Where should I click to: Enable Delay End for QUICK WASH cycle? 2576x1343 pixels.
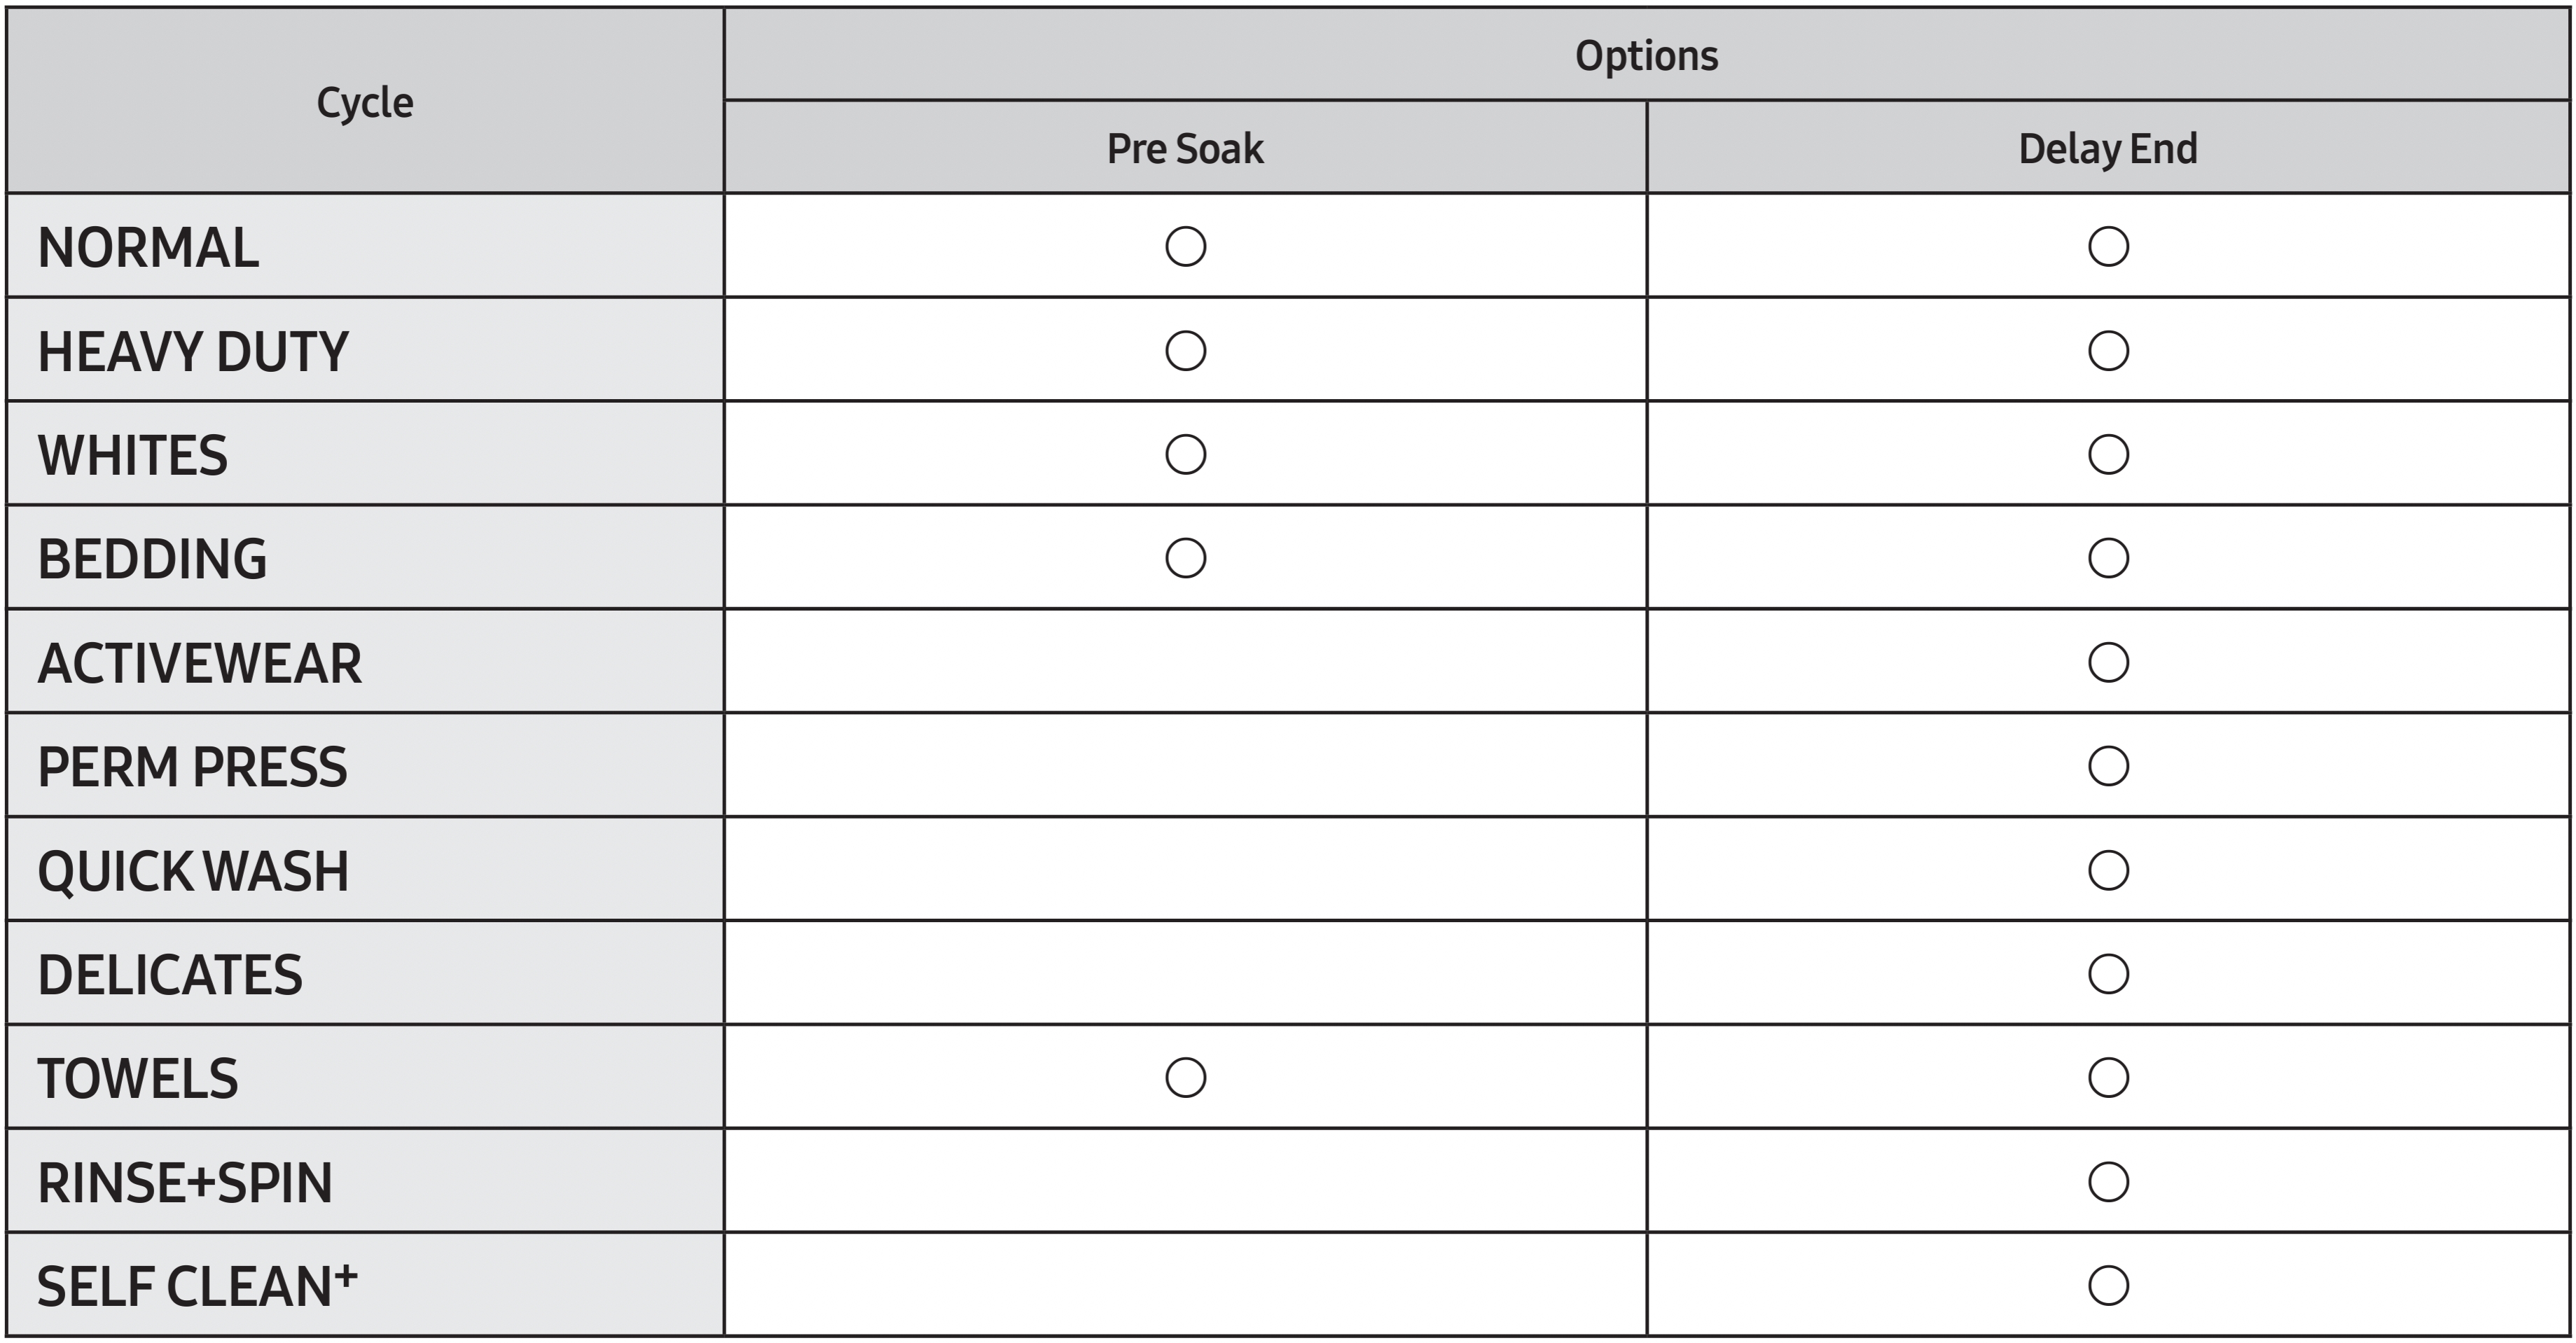(x=2108, y=870)
